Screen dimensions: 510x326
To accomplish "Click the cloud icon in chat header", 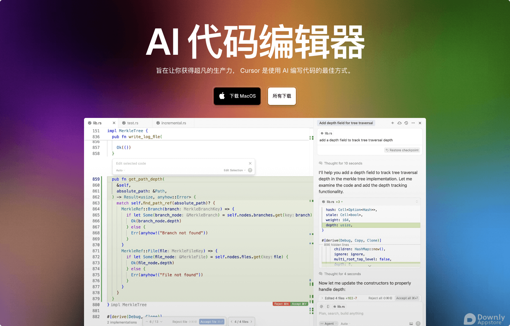I will [399, 123].
